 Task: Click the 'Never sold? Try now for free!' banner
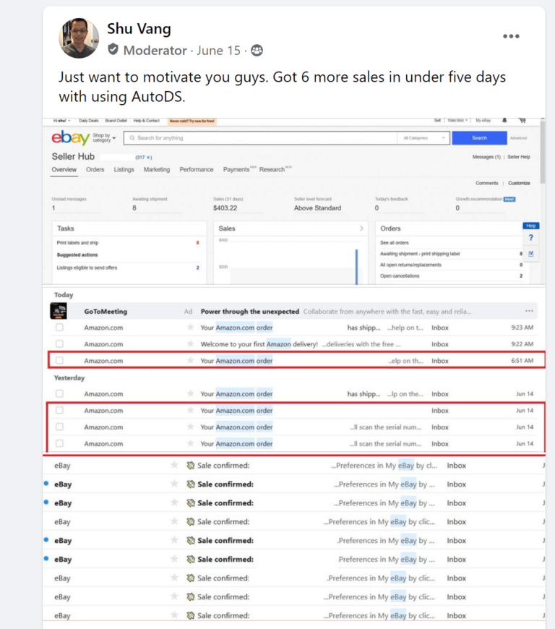click(x=192, y=121)
